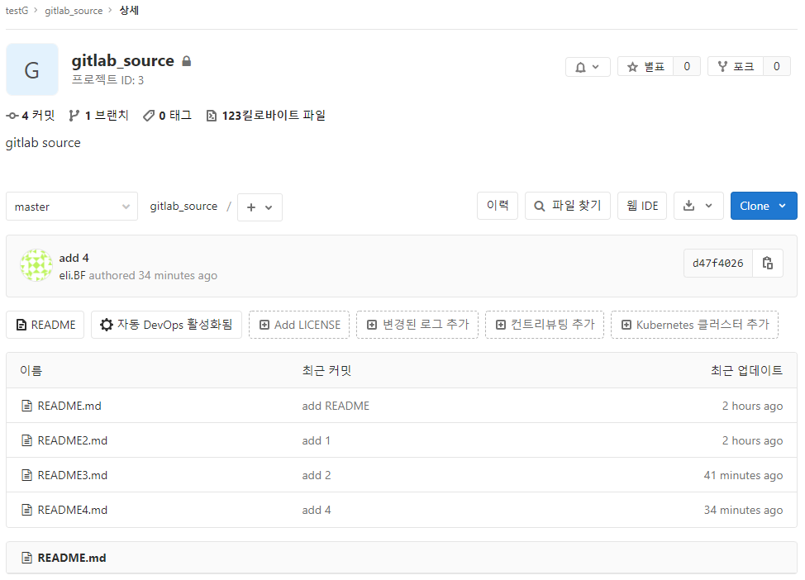Open the download source code dropdown

(698, 206)
